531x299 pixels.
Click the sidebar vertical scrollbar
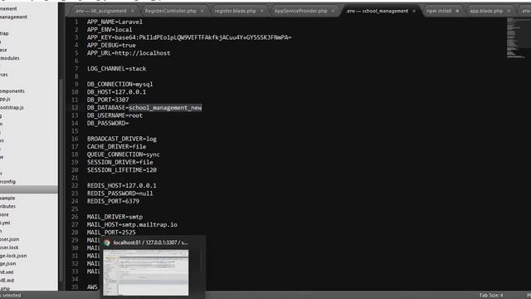[x=61, y=179]
